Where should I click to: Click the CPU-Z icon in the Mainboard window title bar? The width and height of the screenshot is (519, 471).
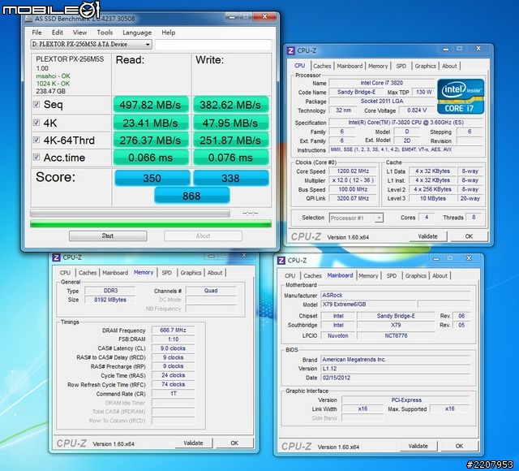coord(281,261)
